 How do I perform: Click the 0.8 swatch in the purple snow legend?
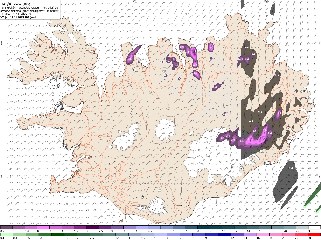click(x=55, y=227)
